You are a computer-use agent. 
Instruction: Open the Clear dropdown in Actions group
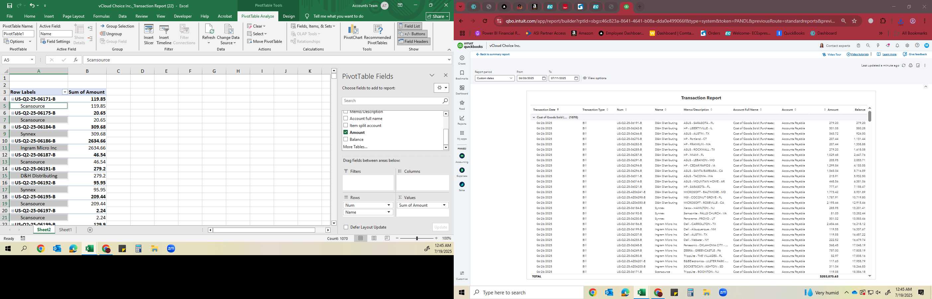click(x=256, y=26)
